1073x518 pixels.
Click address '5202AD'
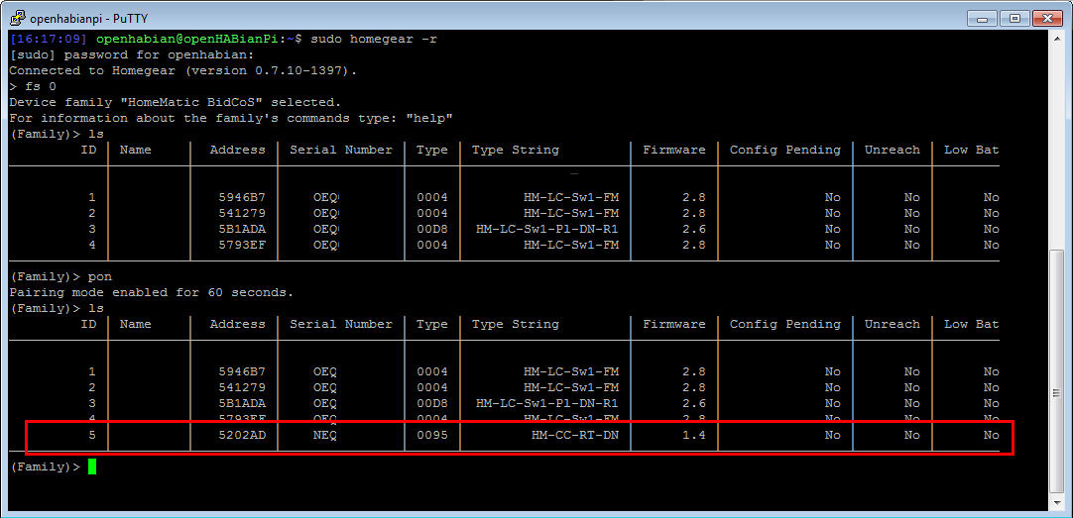(x=242, y=435)
